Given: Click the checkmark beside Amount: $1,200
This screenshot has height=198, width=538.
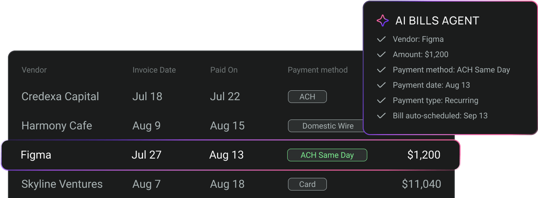Looking at the screenshot, I should (x=381, y=54).
